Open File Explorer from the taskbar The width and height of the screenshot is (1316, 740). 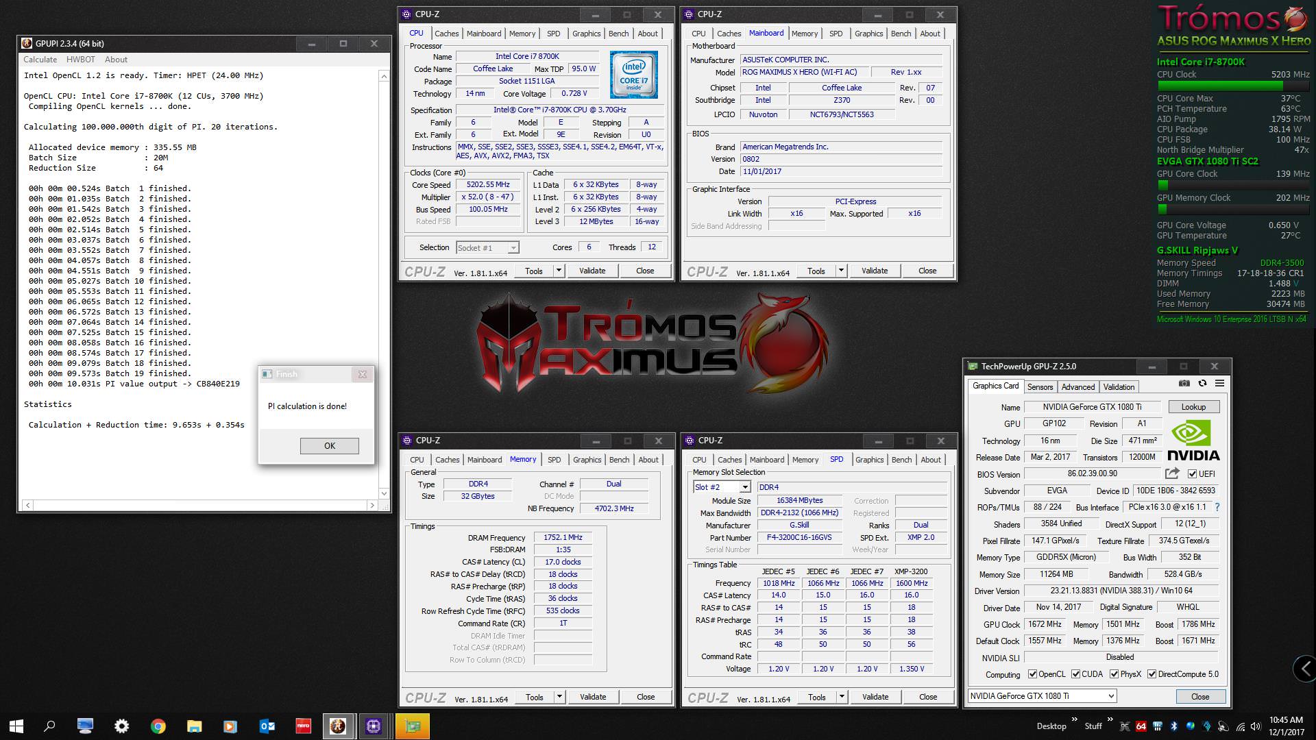[x=194, y=726]
